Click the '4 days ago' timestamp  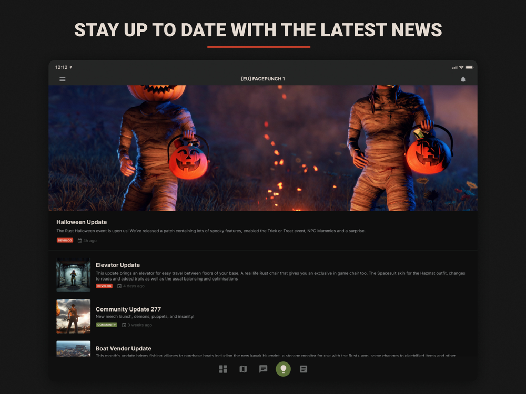coord(134,286)
